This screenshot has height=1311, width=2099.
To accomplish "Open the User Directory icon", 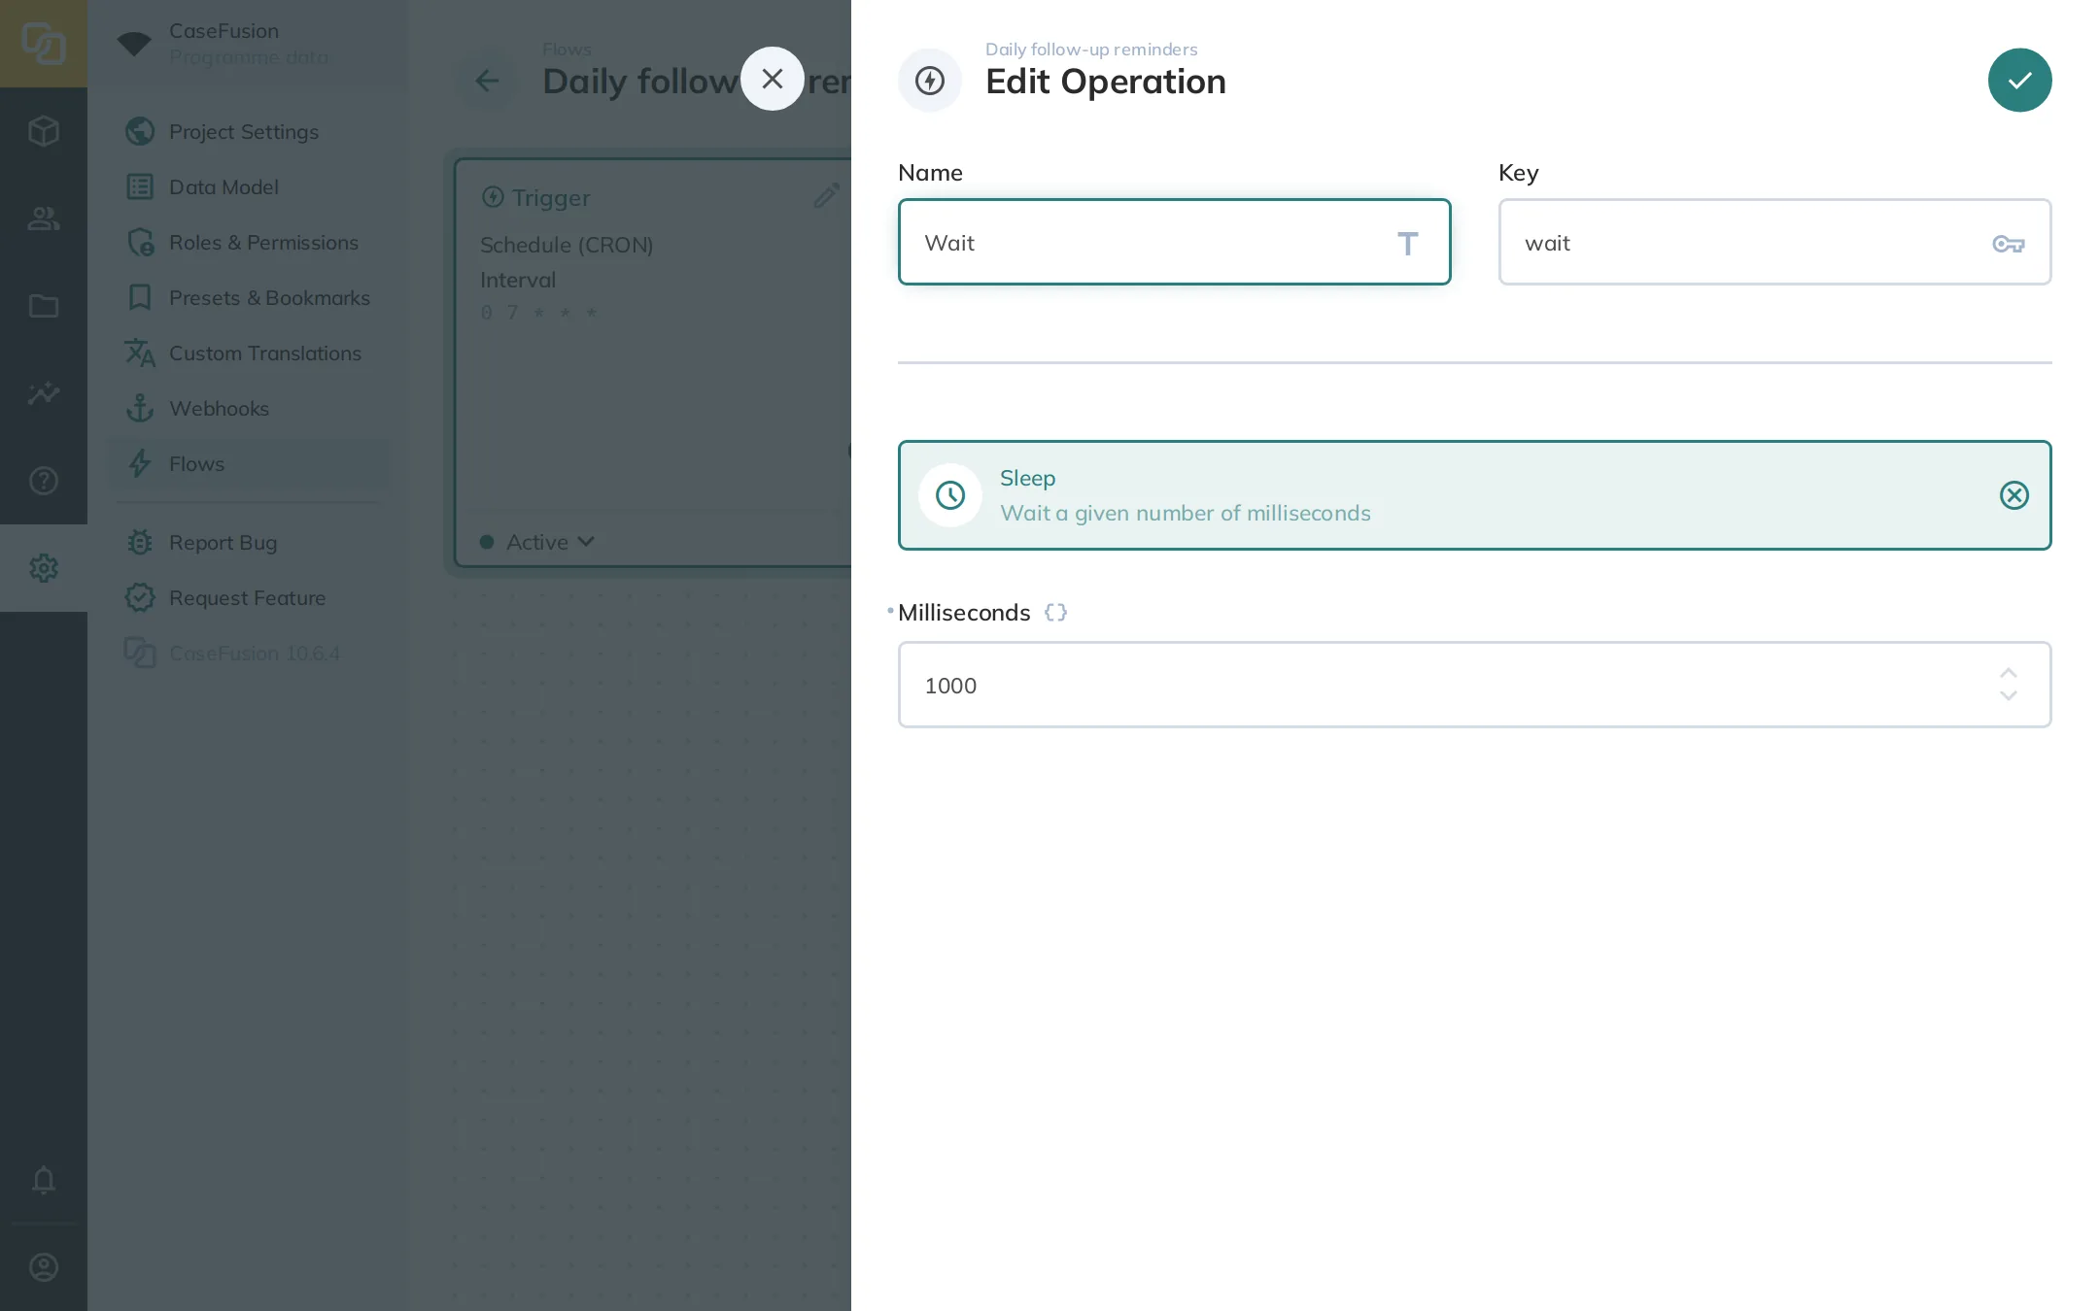I will point(44,218).
